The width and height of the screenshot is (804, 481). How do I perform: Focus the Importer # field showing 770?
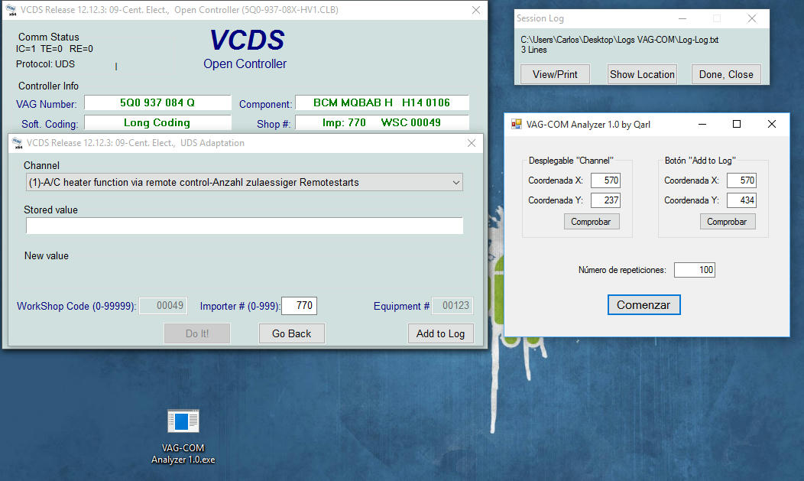pyautogui.click(x=299, y=306)
